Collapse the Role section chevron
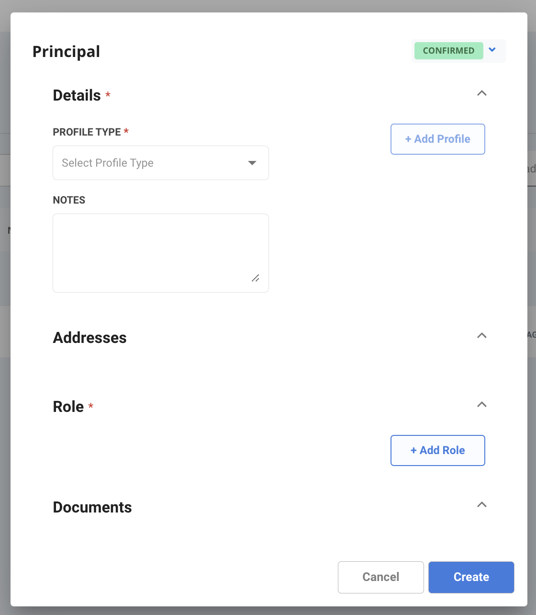The height and width of the screenshot is (615, 536). [x=482, y=405]
